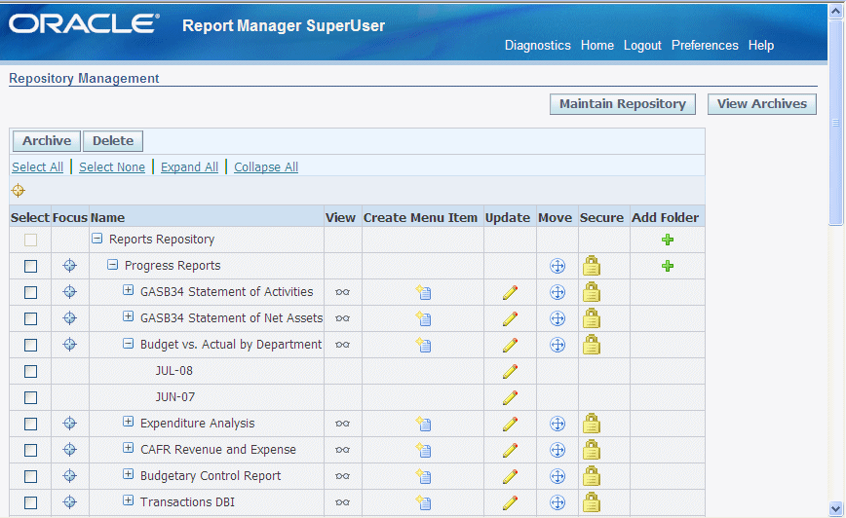Click the update pencil for JUL-08

pyautogui.click(x=510, y=371)
